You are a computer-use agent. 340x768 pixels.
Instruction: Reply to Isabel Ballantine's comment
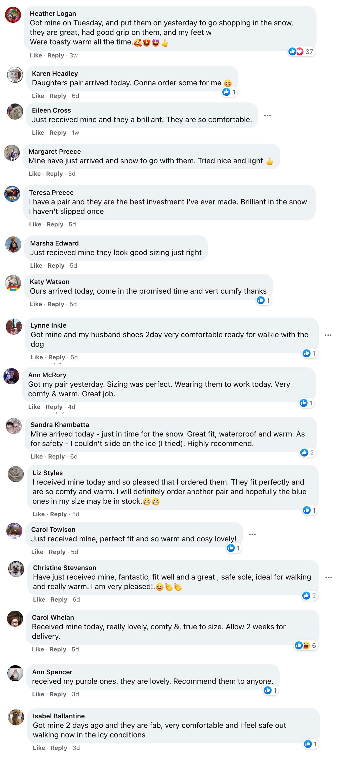(59, 748)
